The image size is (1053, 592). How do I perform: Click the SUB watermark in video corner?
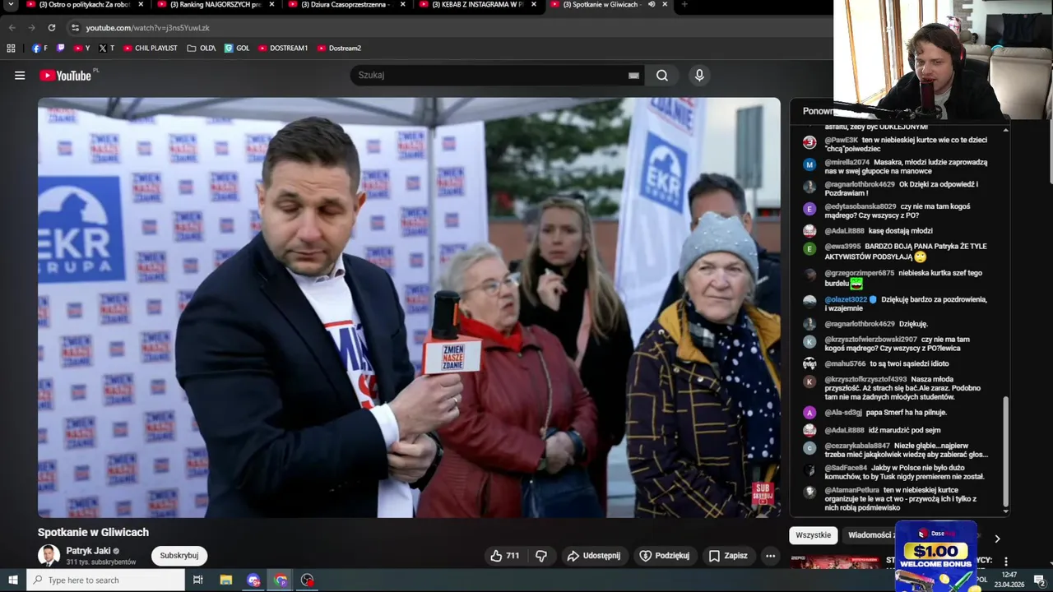(x=763, y=493)
